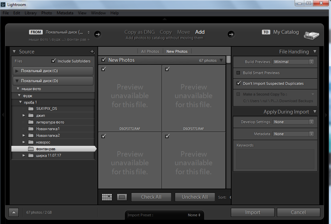Disable Don't Import Suspected Duplicates
This screenshot has width=331, height=224.
[x=239, y=83]
